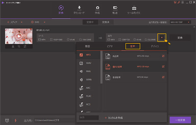Select the AAC format in the list
Screen dimensions: 196x125
tap(89, 88)
